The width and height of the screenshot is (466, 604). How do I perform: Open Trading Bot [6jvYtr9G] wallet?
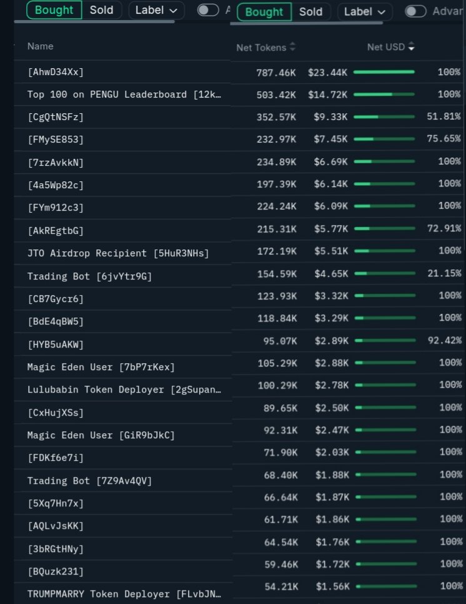(x=89, y=276)
